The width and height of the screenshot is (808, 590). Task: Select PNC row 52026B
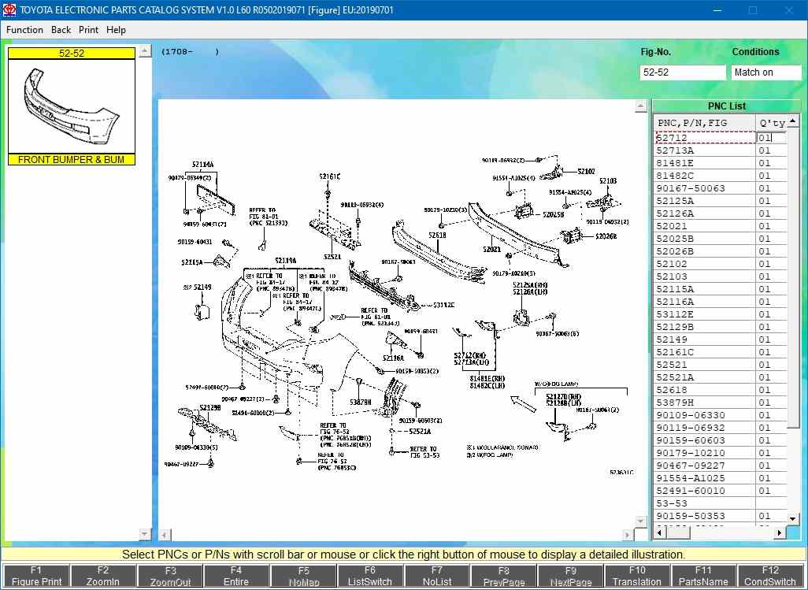(x=721, y=251)
